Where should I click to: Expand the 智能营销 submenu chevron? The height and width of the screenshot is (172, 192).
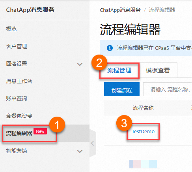(x=80, y=151)
